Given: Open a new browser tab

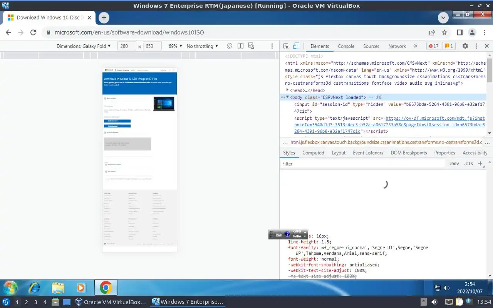Looking at the screenshot, I should pos(104,17).
